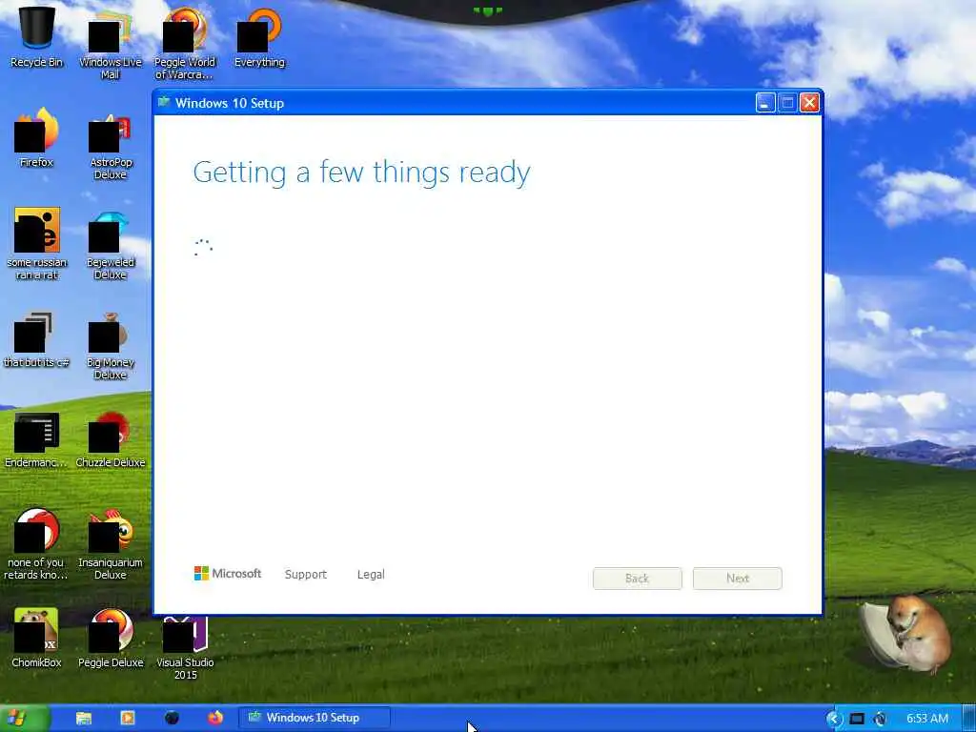Open the Legal link in Setup
The image size is (976, 732).
click(x=371, y=575)
